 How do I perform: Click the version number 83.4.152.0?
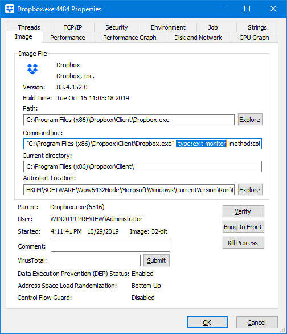tap(72, 87)
